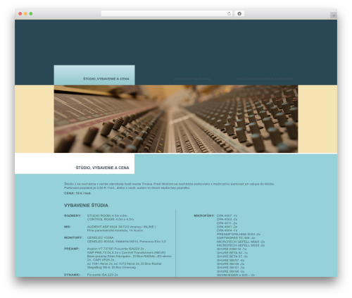Click the ez 1081-Neve 2x line
The height and width of the screenshot is (298, 352).
coord(125,263)
